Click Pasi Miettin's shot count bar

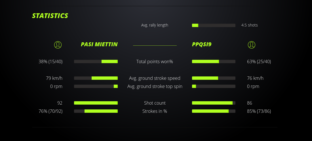pyautogui.click(x=96, y=103)
